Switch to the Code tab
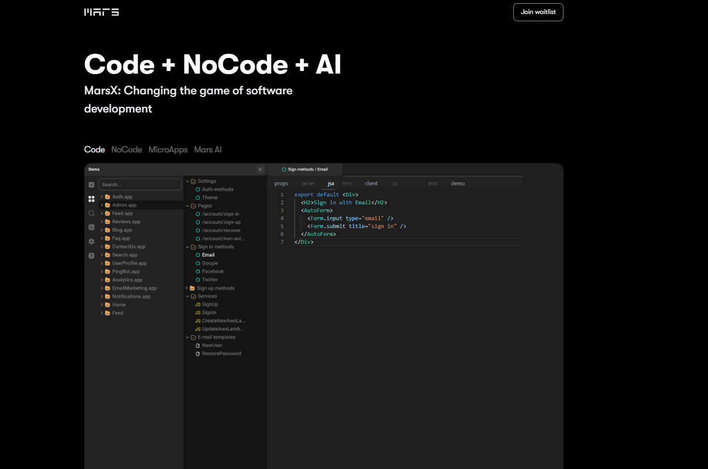The height and width of the screenshot is (469, 708). (95, 150)
